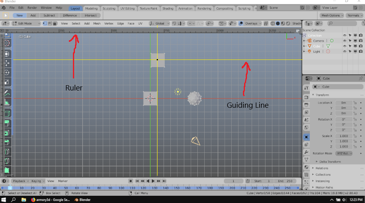Image resolution: width=365 pixels, height=203 pixels.
Task: Select the Bevel tool
Action: (x=7, y=142)
